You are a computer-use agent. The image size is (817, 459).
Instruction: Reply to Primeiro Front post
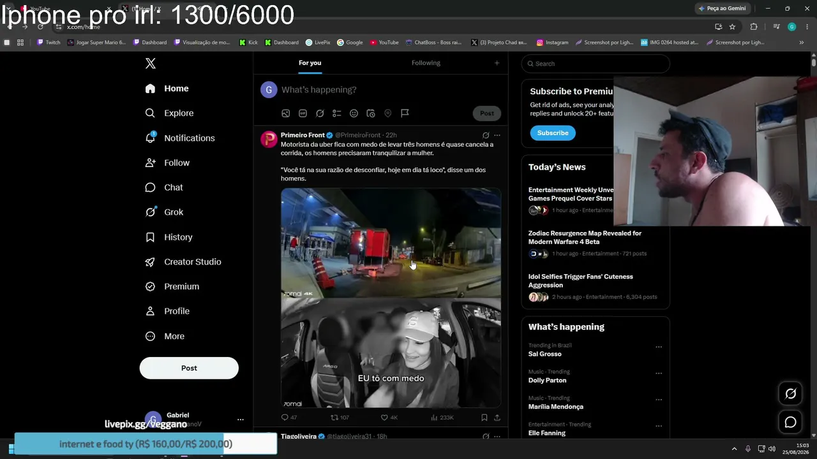(289, 418)
